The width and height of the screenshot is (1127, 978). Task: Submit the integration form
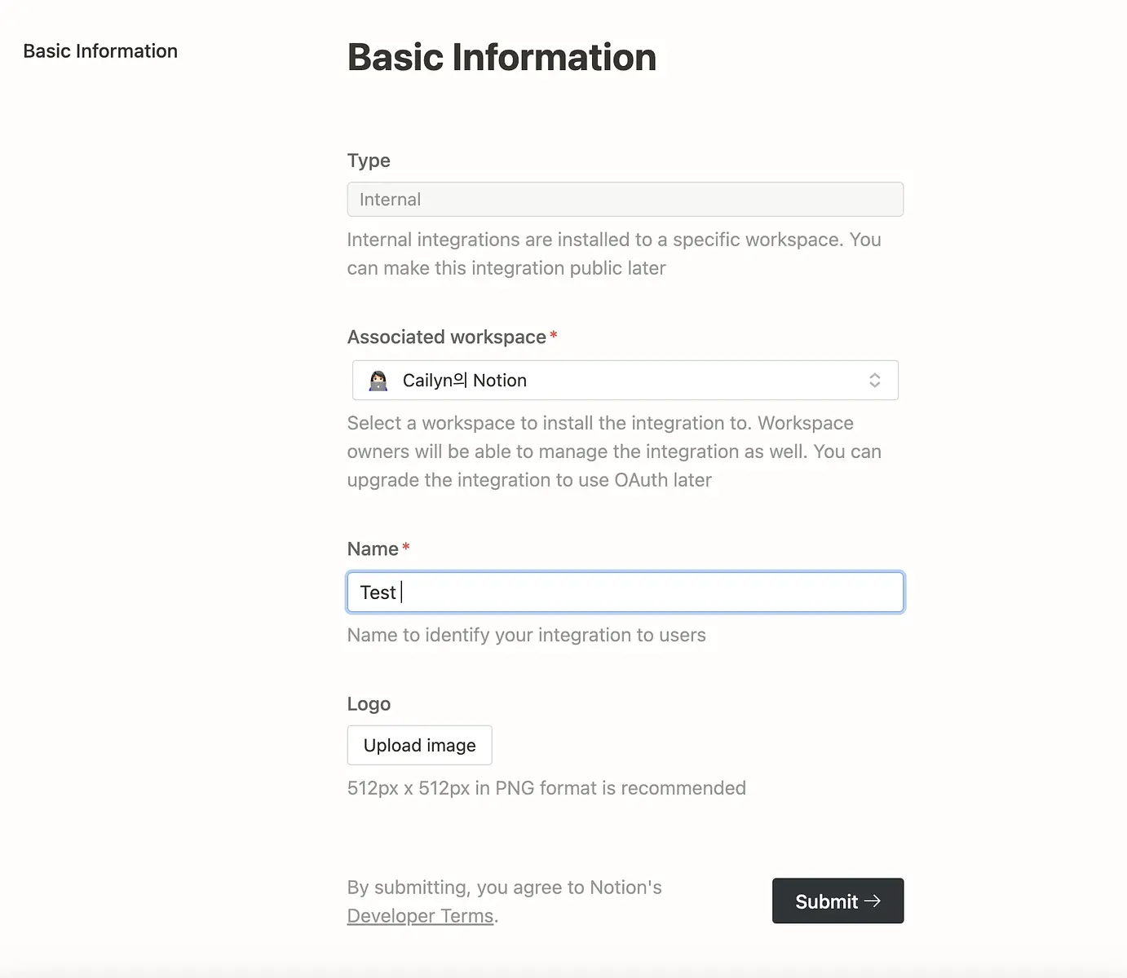(838, 901)
